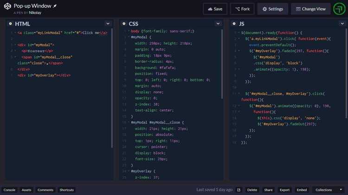Image resolution: width=348 pixels, height=195 pixels.
Task: Click the 'z-index: 38' CSS line
Action: point(147,104)
